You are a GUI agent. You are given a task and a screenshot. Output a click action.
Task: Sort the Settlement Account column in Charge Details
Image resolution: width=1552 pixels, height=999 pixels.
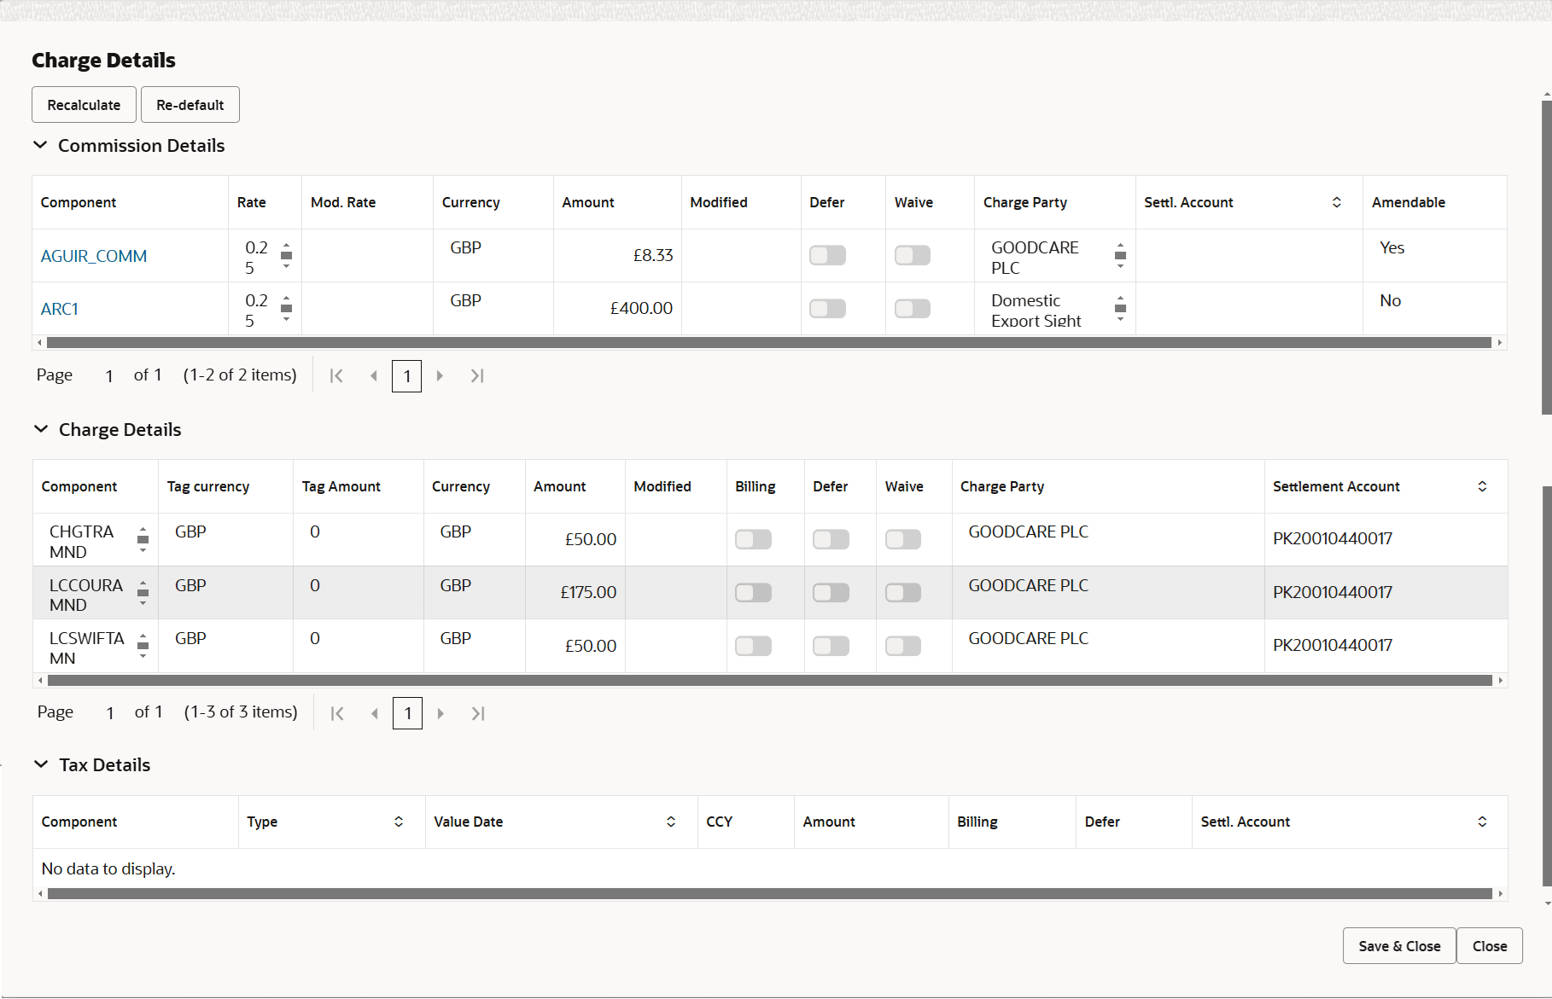coord(1484,486)
